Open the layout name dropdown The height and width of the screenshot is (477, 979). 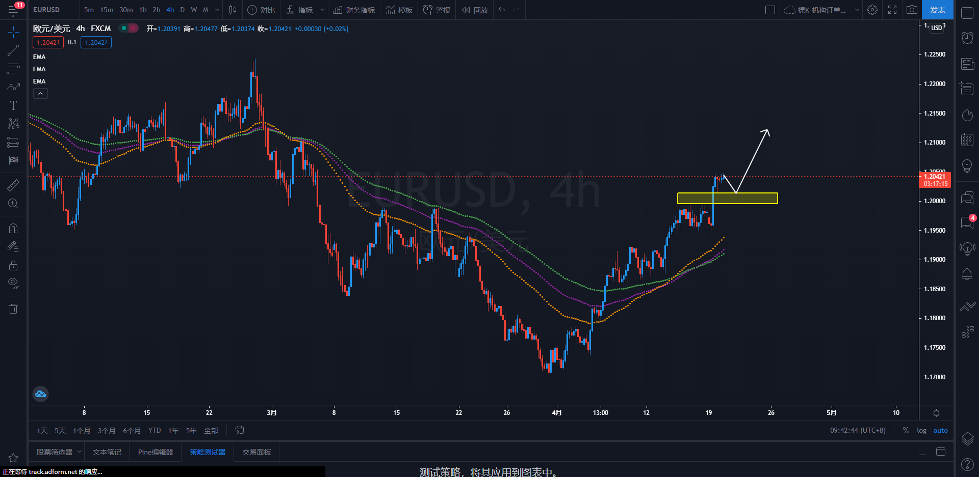[857, 10]
